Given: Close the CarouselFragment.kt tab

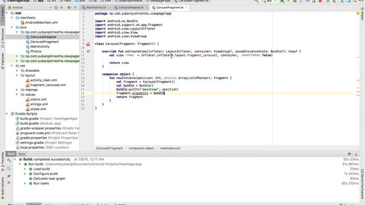Looking at the screenshot, I should point(186,7).
